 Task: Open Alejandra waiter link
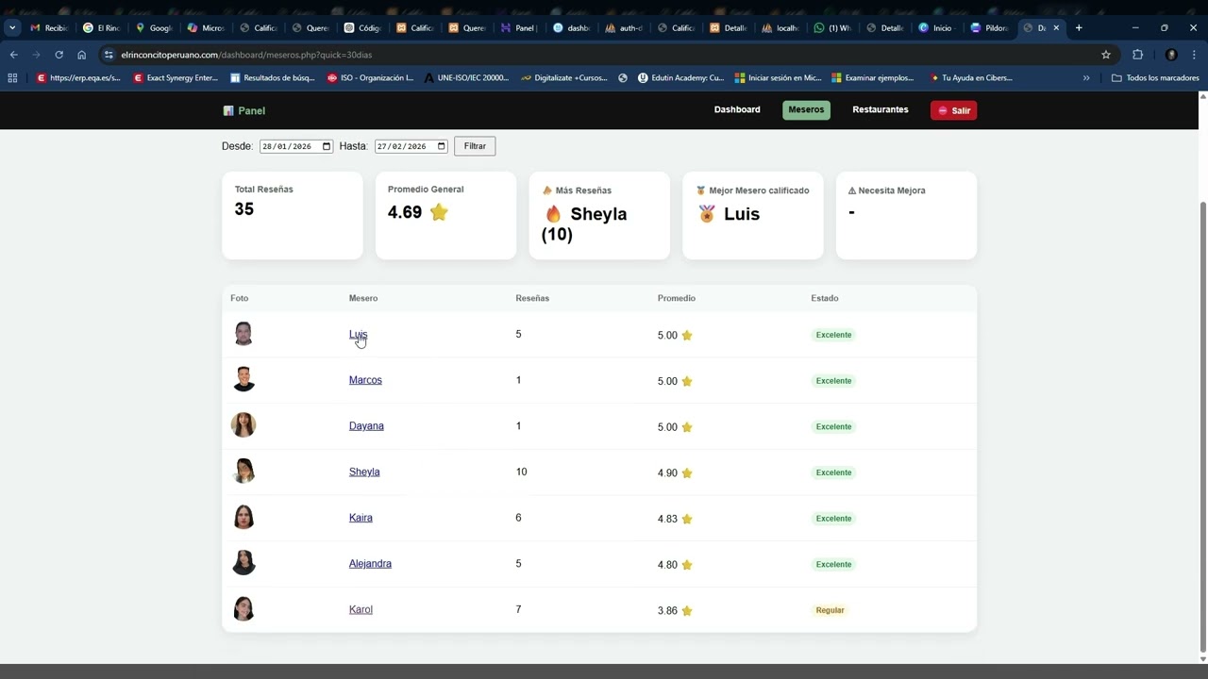tap(370, 564)
